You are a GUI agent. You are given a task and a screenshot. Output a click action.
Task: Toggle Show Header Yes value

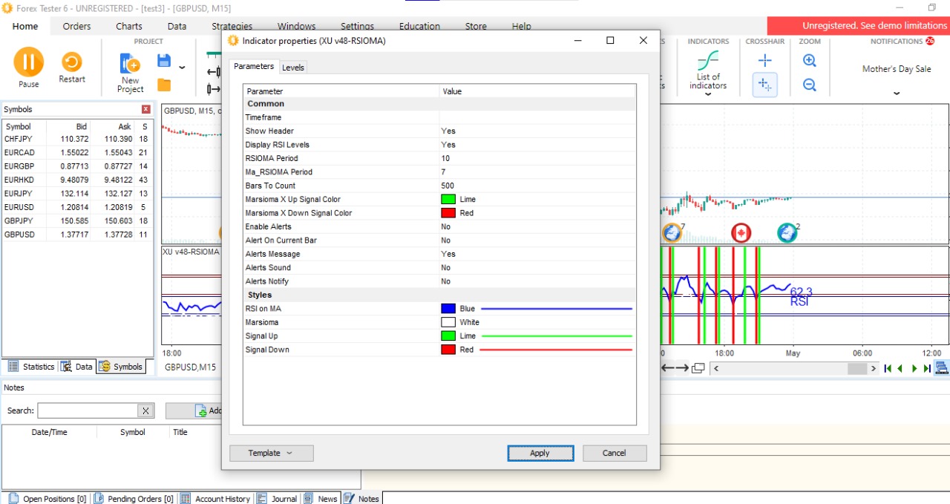(x=448, y=131)
